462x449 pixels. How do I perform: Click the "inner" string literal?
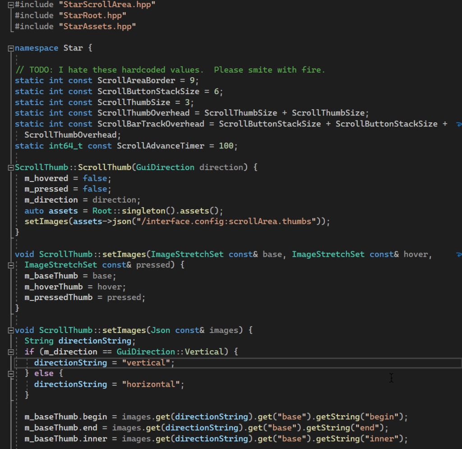[x=382, y=439]
